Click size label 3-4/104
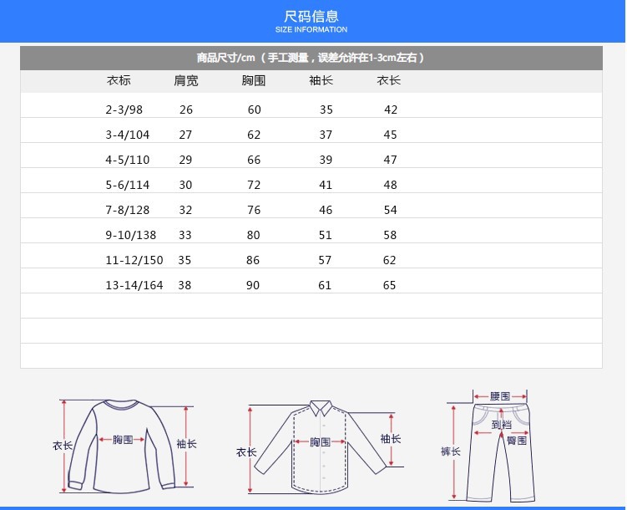This screenshot has width=627, height=510. [127, 135]
